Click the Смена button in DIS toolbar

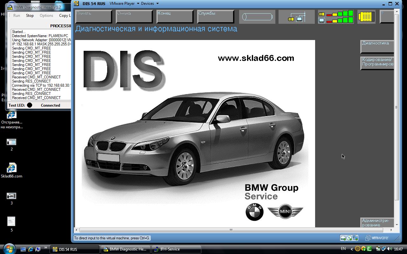pyautogui.click(x=134, y=17)
